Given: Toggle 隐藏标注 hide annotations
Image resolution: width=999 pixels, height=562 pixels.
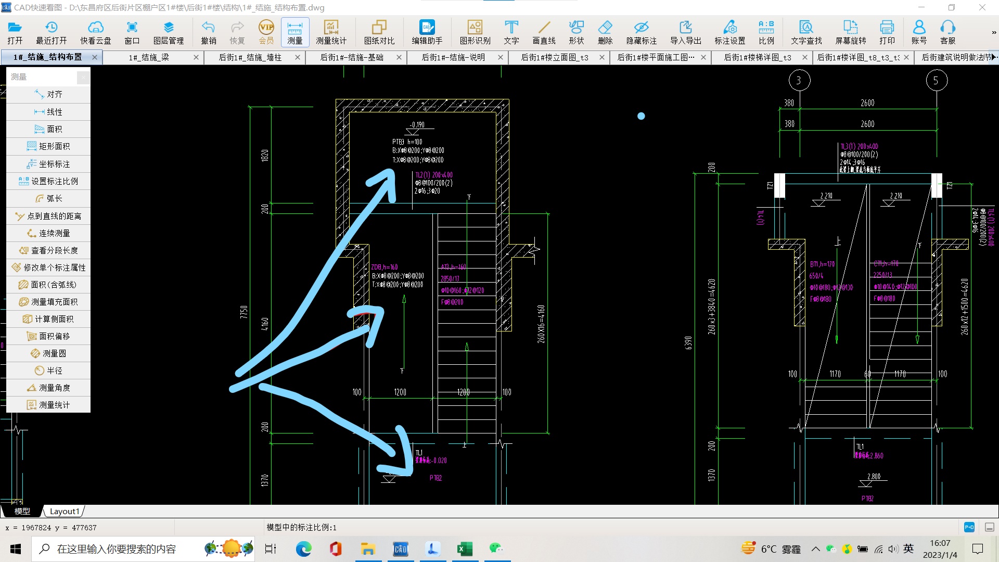Looking at the screenshot, I should 642,32.
